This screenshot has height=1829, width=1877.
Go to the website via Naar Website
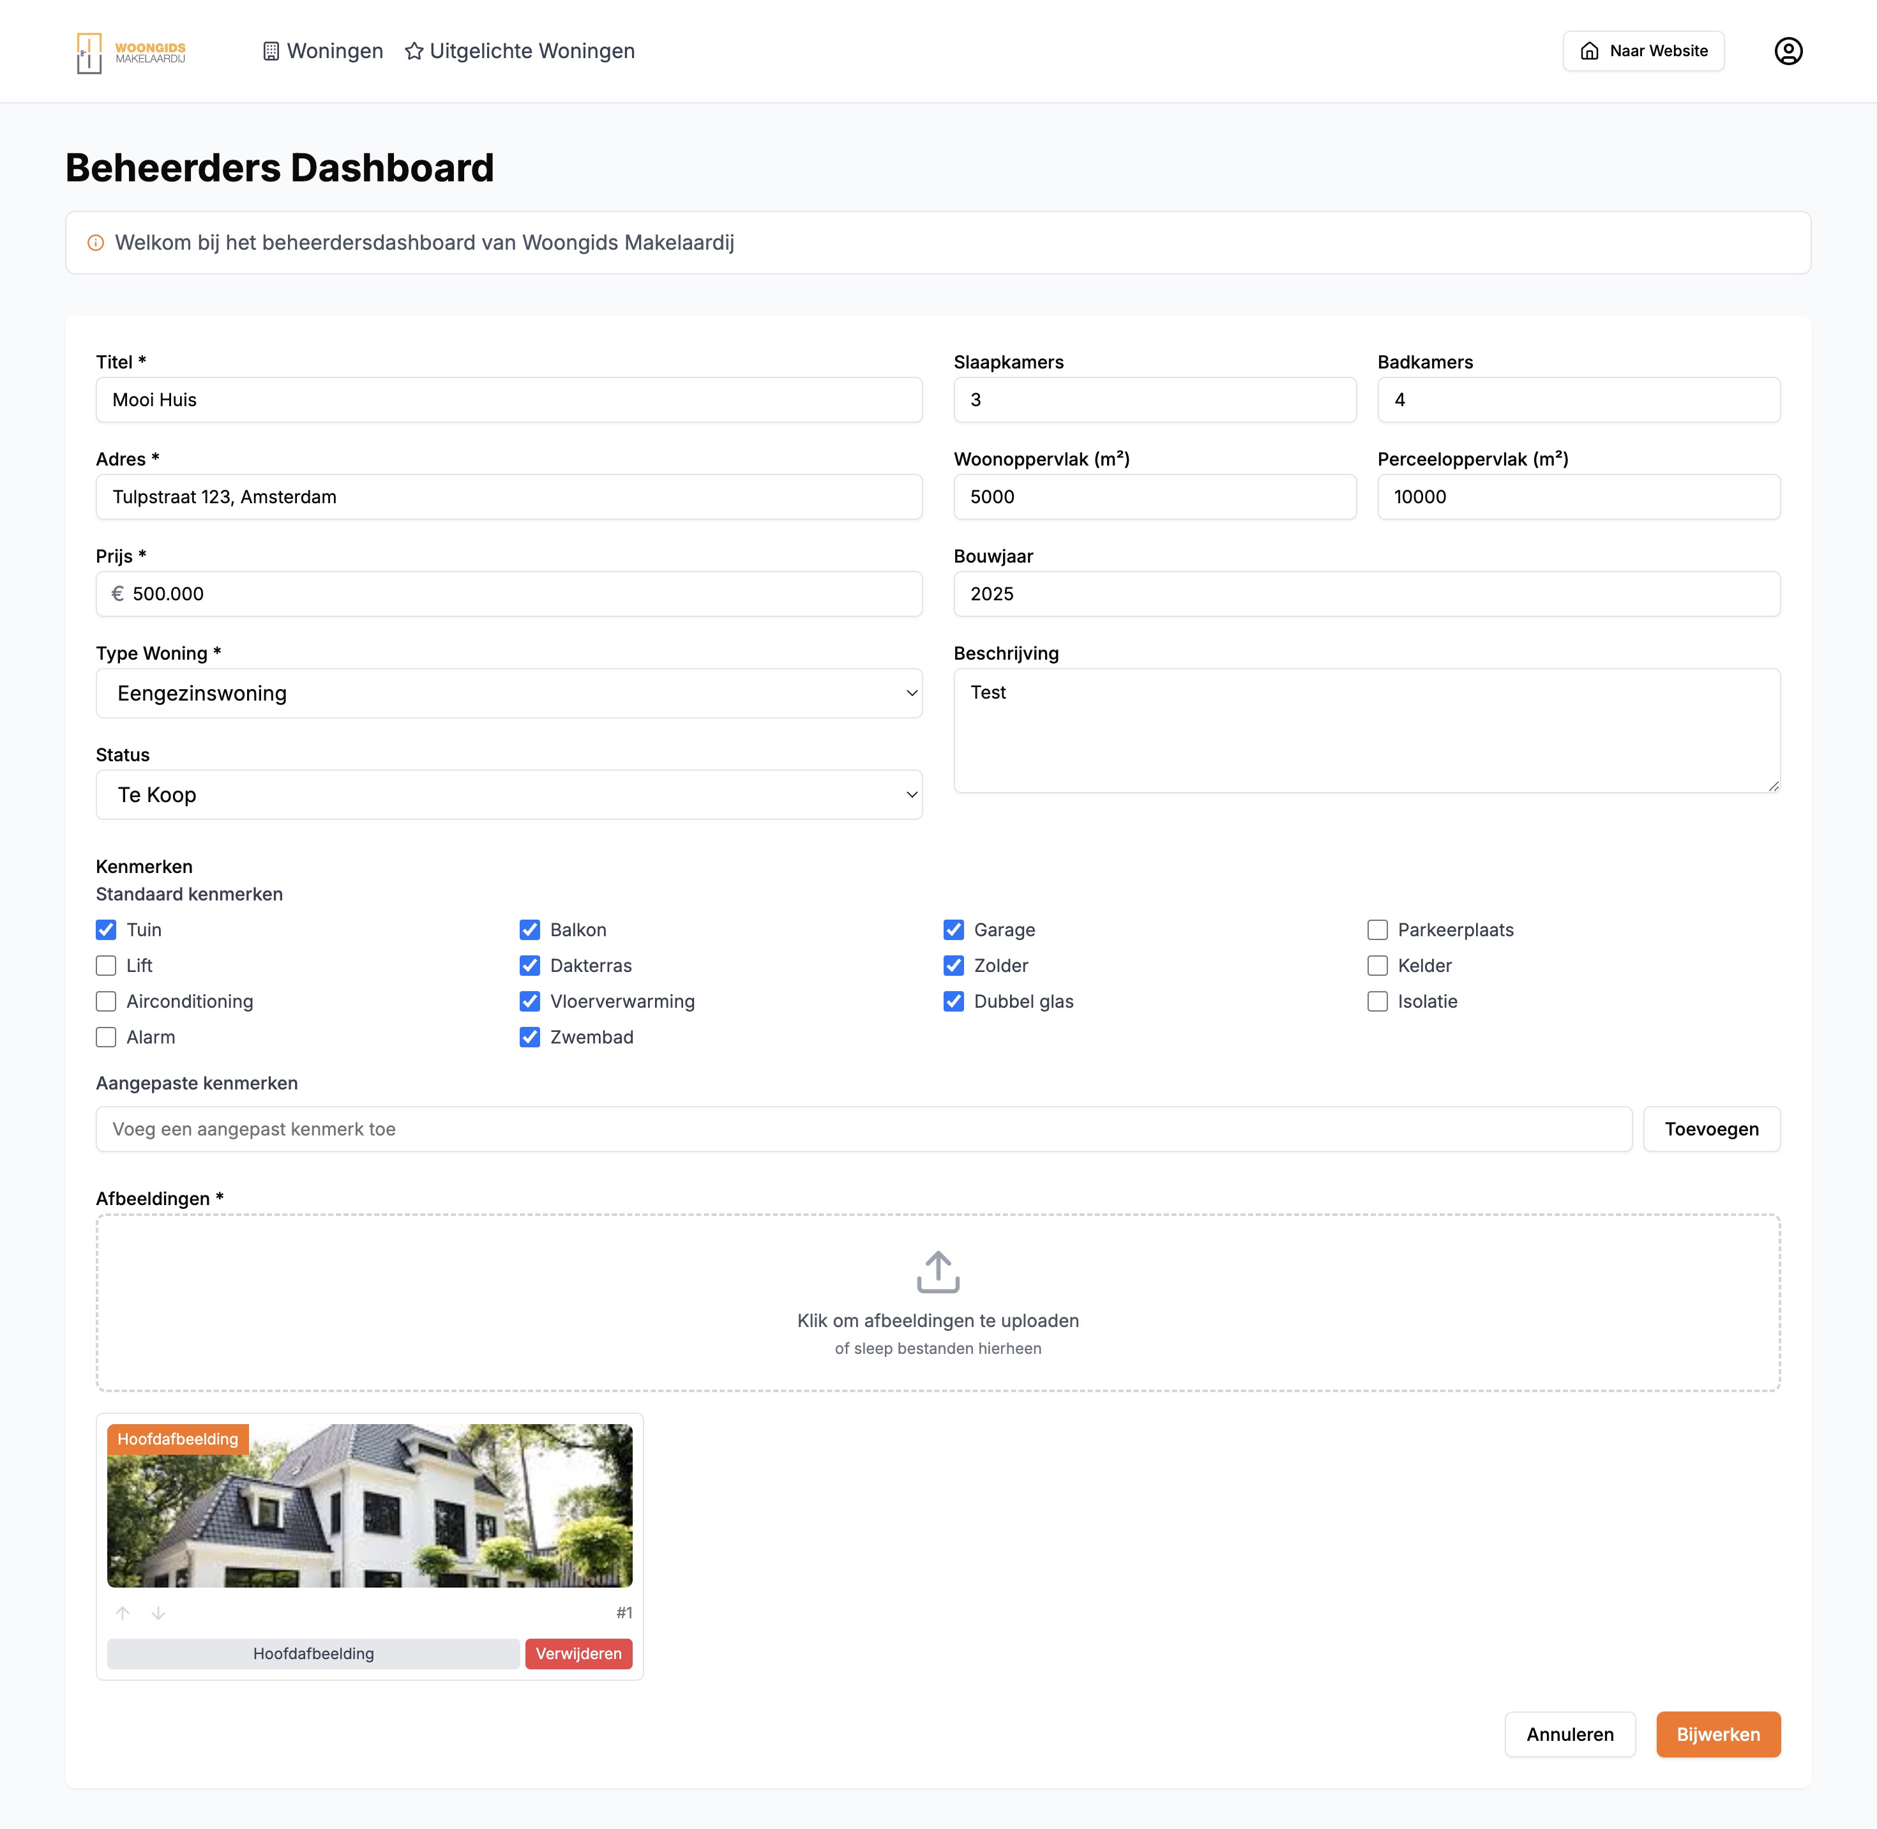click(x=1643, y=51)
